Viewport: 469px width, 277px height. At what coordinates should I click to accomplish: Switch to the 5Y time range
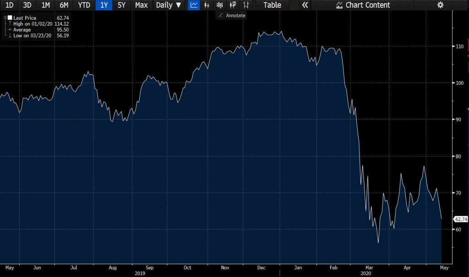(121, 5)
